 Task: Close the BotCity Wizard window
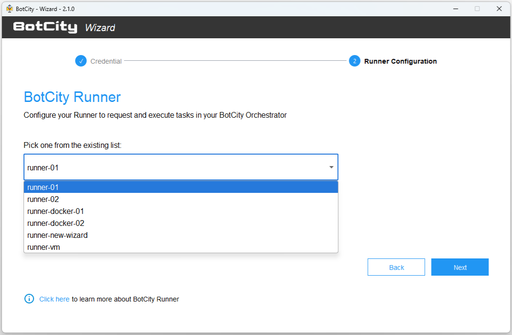[x=499, y=9]
